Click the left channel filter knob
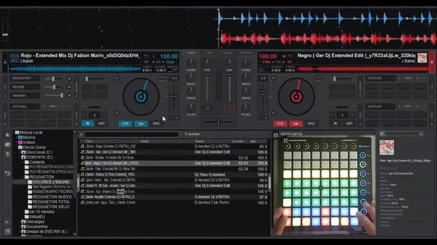 (x=191, y=108)
